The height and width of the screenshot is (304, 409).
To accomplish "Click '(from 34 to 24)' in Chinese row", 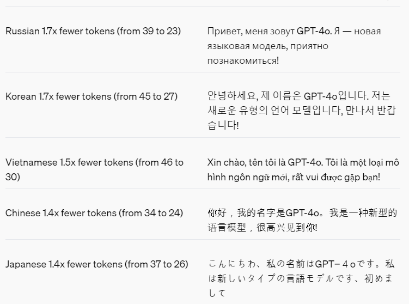I will (151, 213).
